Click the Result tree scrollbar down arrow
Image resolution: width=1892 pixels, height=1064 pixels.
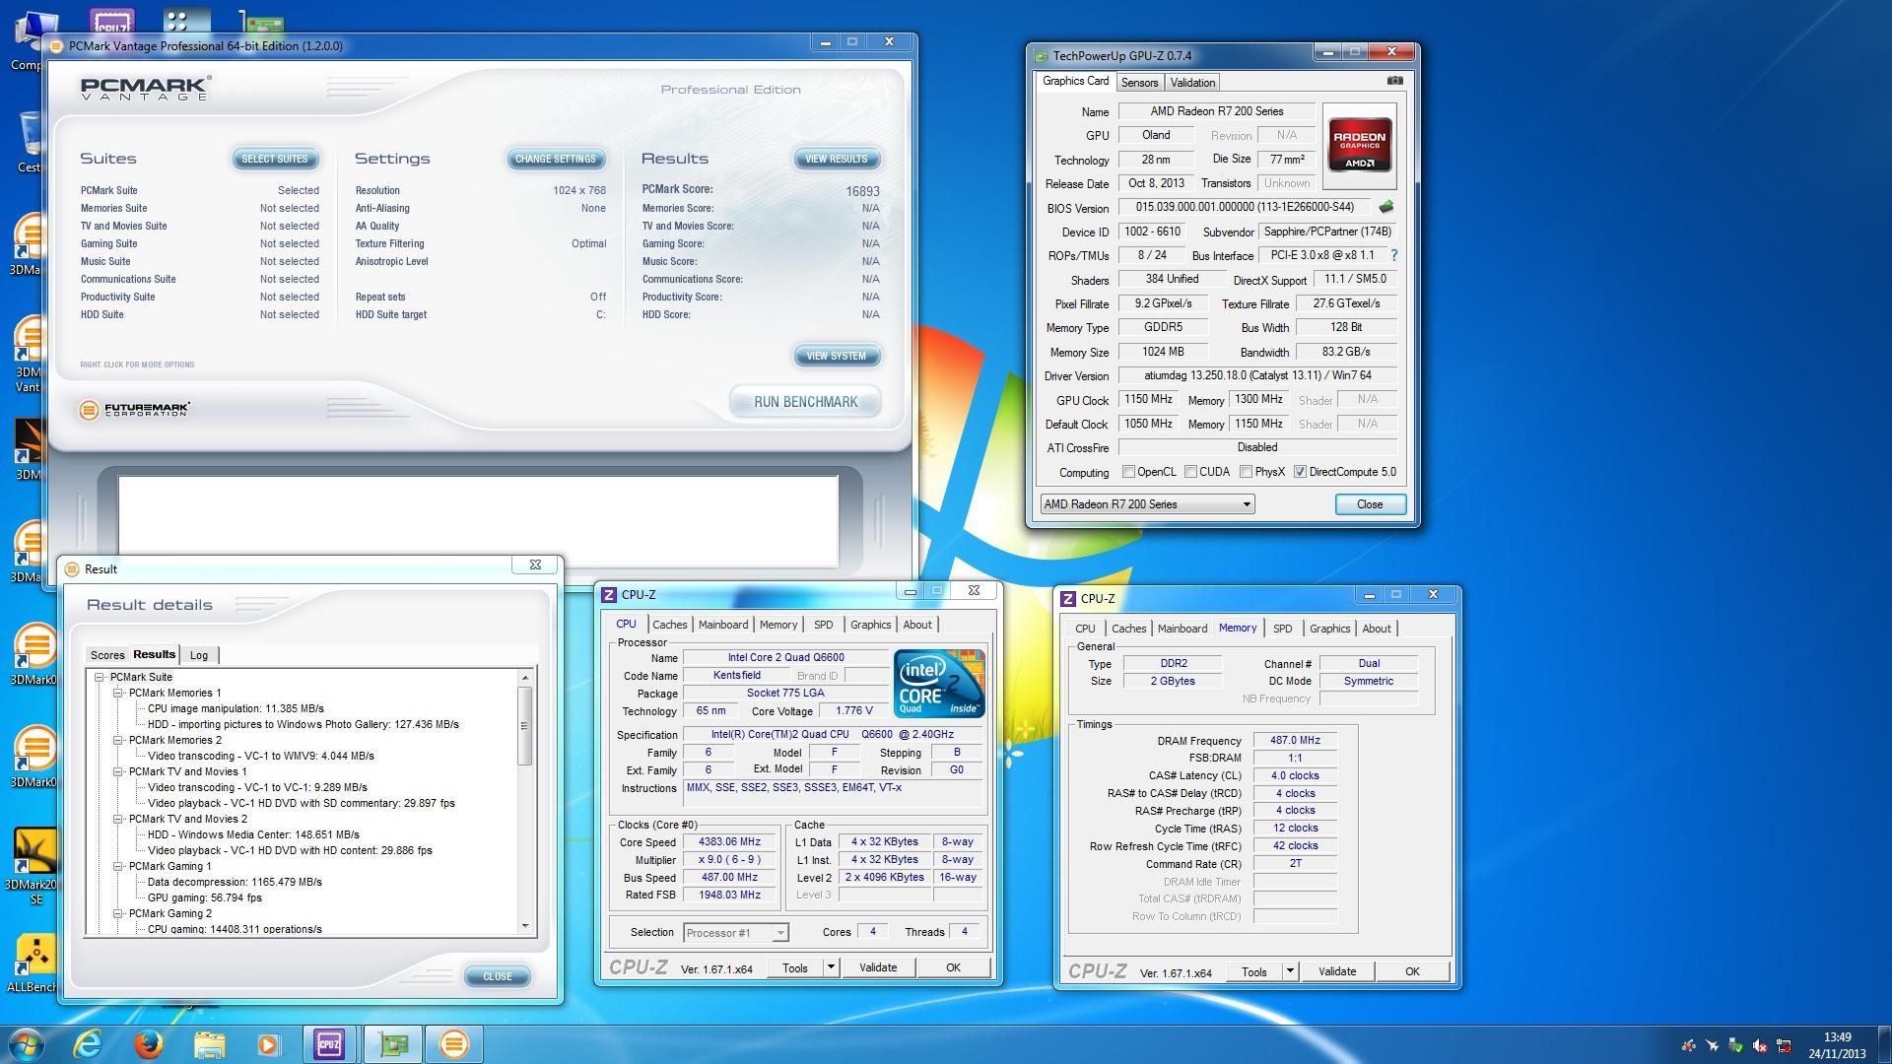[x=525, y=926]
